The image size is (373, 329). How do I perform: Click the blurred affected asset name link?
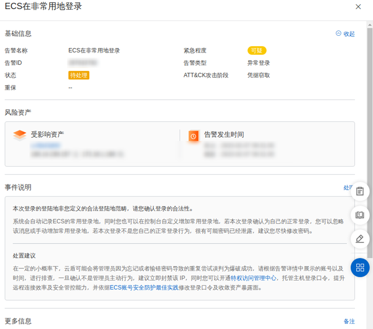(46, 145)
